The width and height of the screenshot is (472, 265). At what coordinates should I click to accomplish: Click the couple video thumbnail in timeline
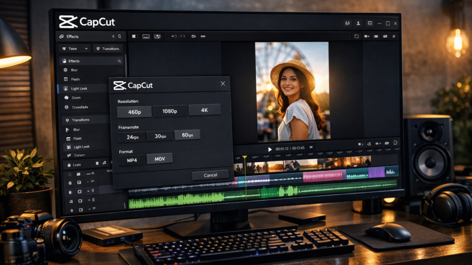click(x=292, y=165)
